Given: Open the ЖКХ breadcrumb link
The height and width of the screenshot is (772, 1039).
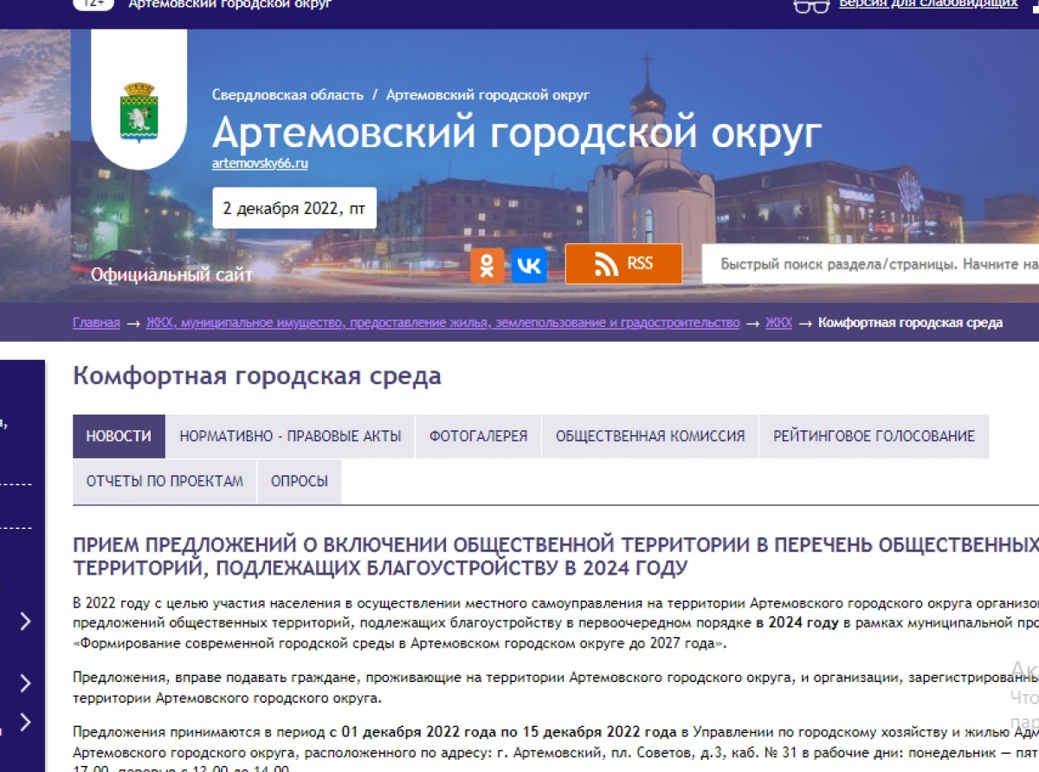Looking at the screenshot, I should point(778,322).
